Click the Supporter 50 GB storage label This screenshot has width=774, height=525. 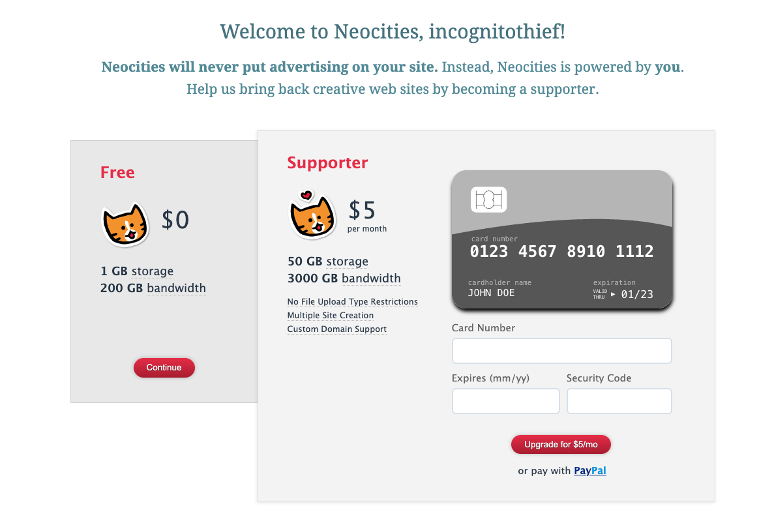click(x=328, y=262)
